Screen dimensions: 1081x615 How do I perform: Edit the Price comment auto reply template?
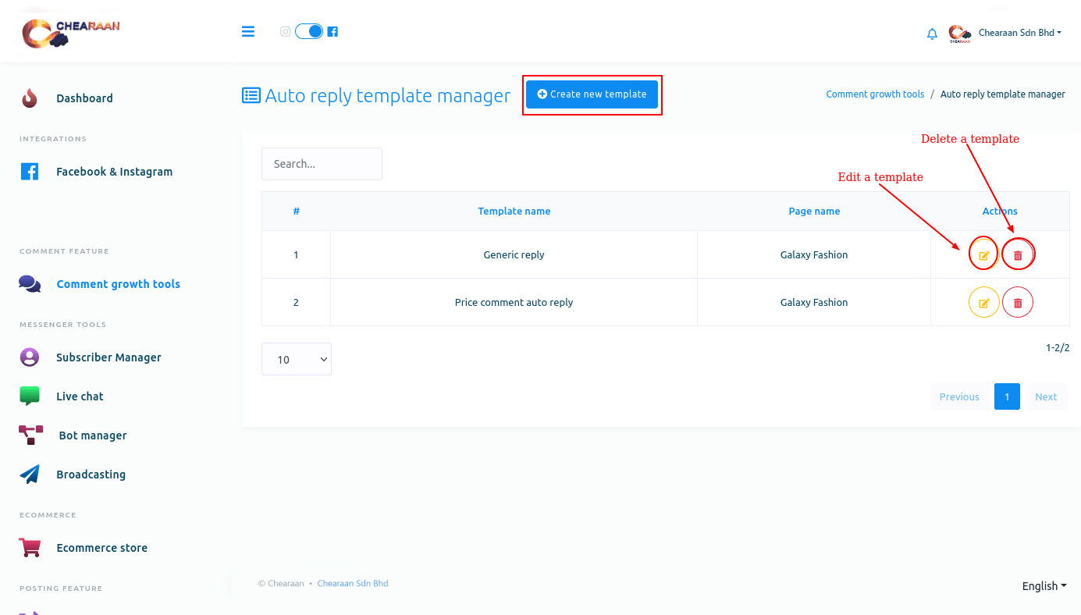tap(983, 303)
